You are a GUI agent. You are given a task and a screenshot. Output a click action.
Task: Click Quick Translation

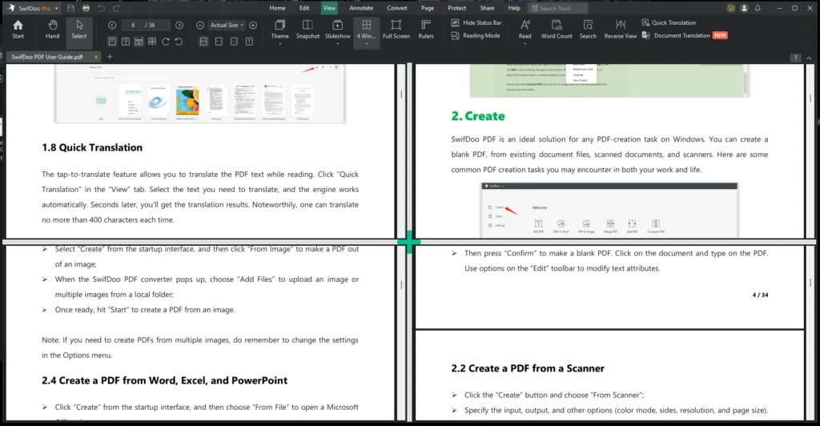pyautogui.click(x=669, y=23)
